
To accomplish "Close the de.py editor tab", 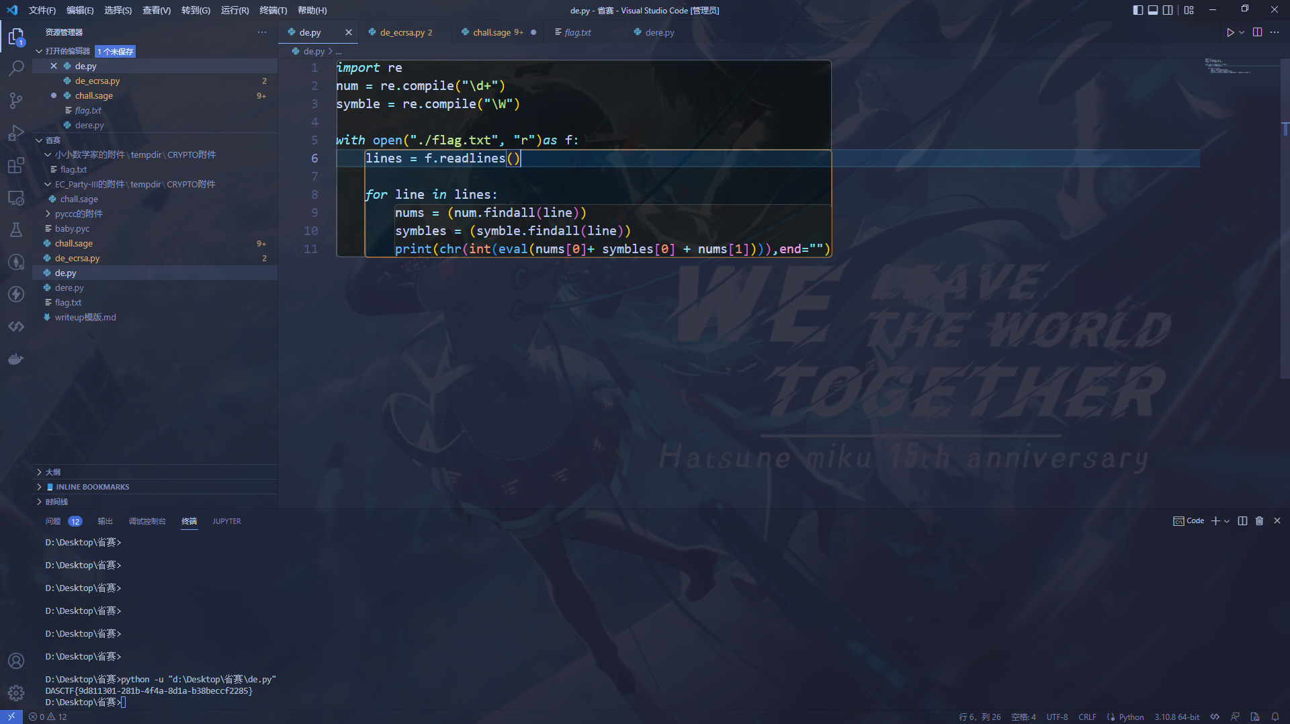I will [349, 32].
